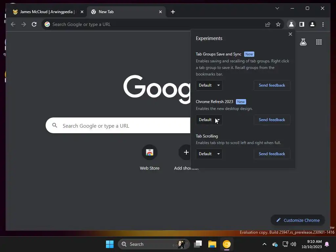Open the Chrome three-dot menu
336x252 pixels.
[323, 24]
